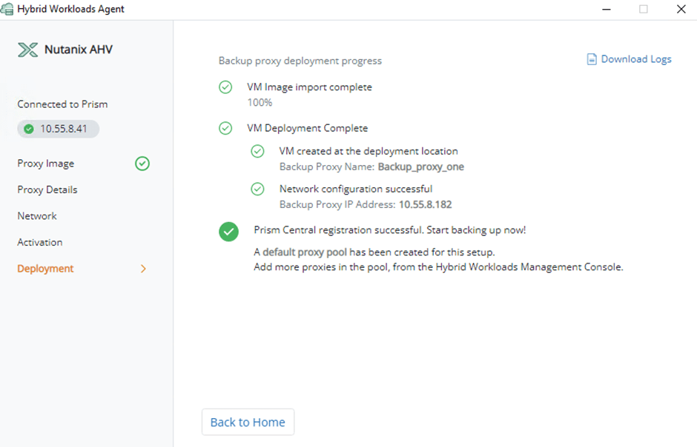697x447 pixels.
Task: Click the Download Logs document icon
Action: [x=592, y=59]
